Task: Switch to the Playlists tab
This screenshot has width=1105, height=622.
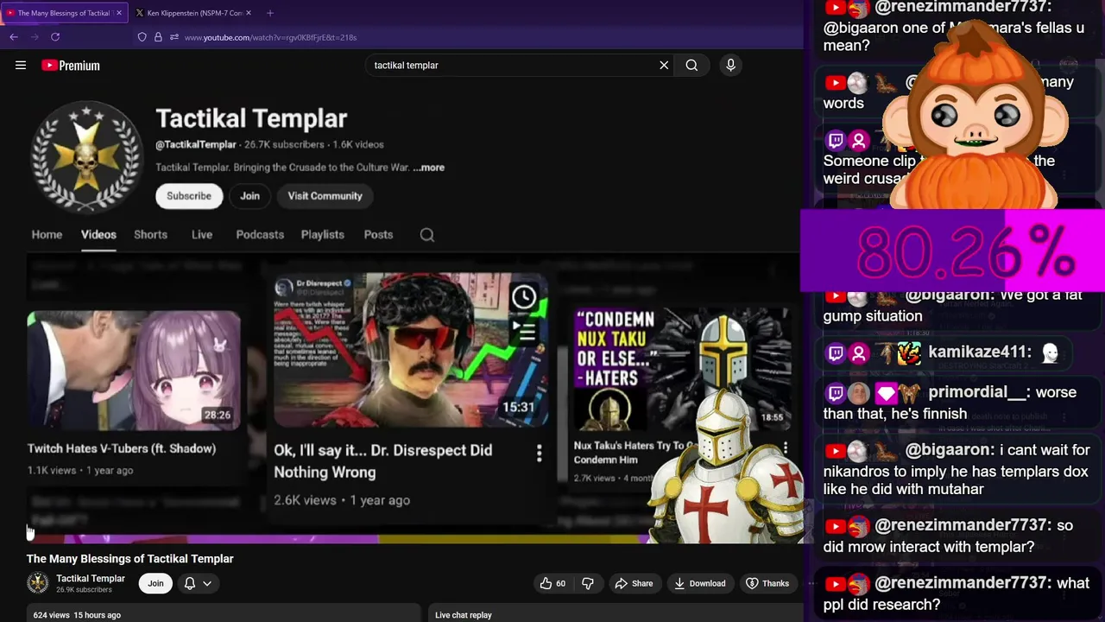Action: click(322, 234)
